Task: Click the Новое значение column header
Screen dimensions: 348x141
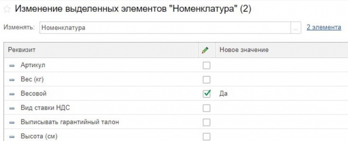Action: [x=244, y=50]
